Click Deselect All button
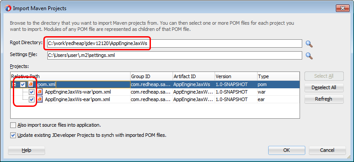Screen dimensions: 354x162 pos(324,88)
